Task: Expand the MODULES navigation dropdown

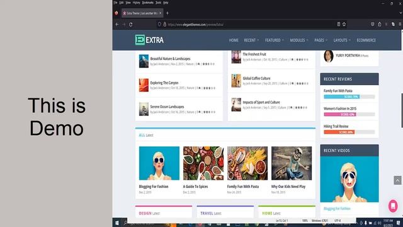Action: (x=299, y=40)
